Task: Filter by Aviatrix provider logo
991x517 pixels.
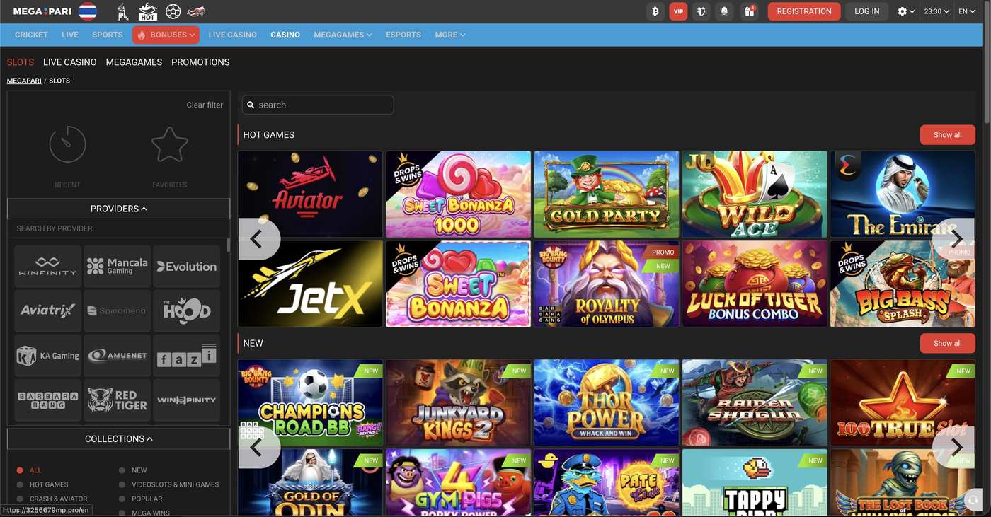Action: coord(47,310)
